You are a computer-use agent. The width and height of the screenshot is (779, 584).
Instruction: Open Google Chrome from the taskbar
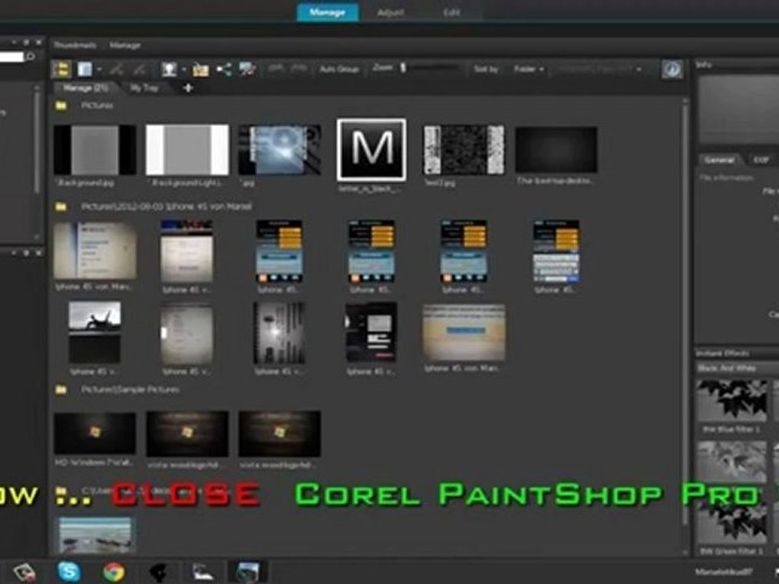coord(114,572)
